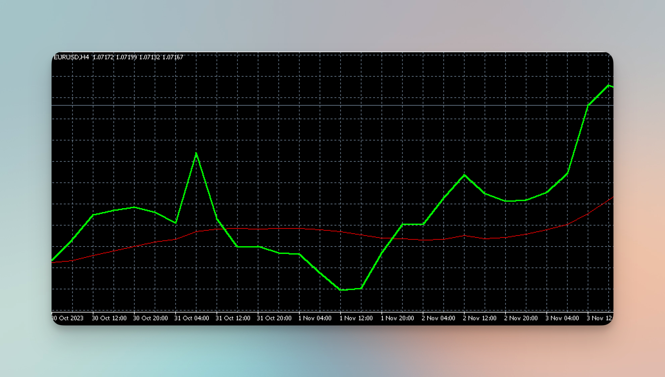Click the 30 Oct 2023 time label

point(68,318)
